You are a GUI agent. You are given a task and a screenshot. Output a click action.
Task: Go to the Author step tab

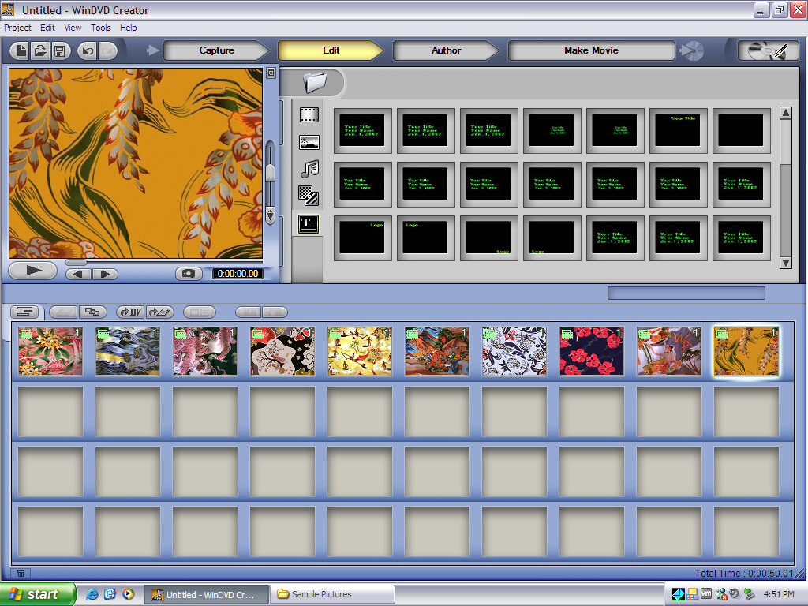446,50
